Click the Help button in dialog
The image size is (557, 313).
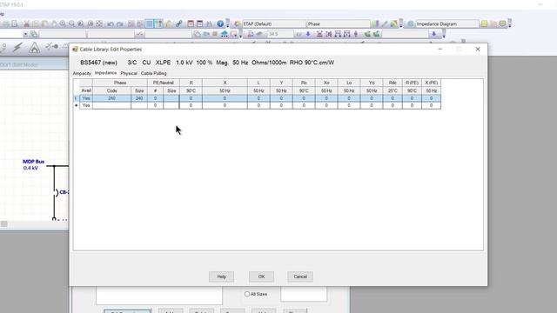[221, 276]
